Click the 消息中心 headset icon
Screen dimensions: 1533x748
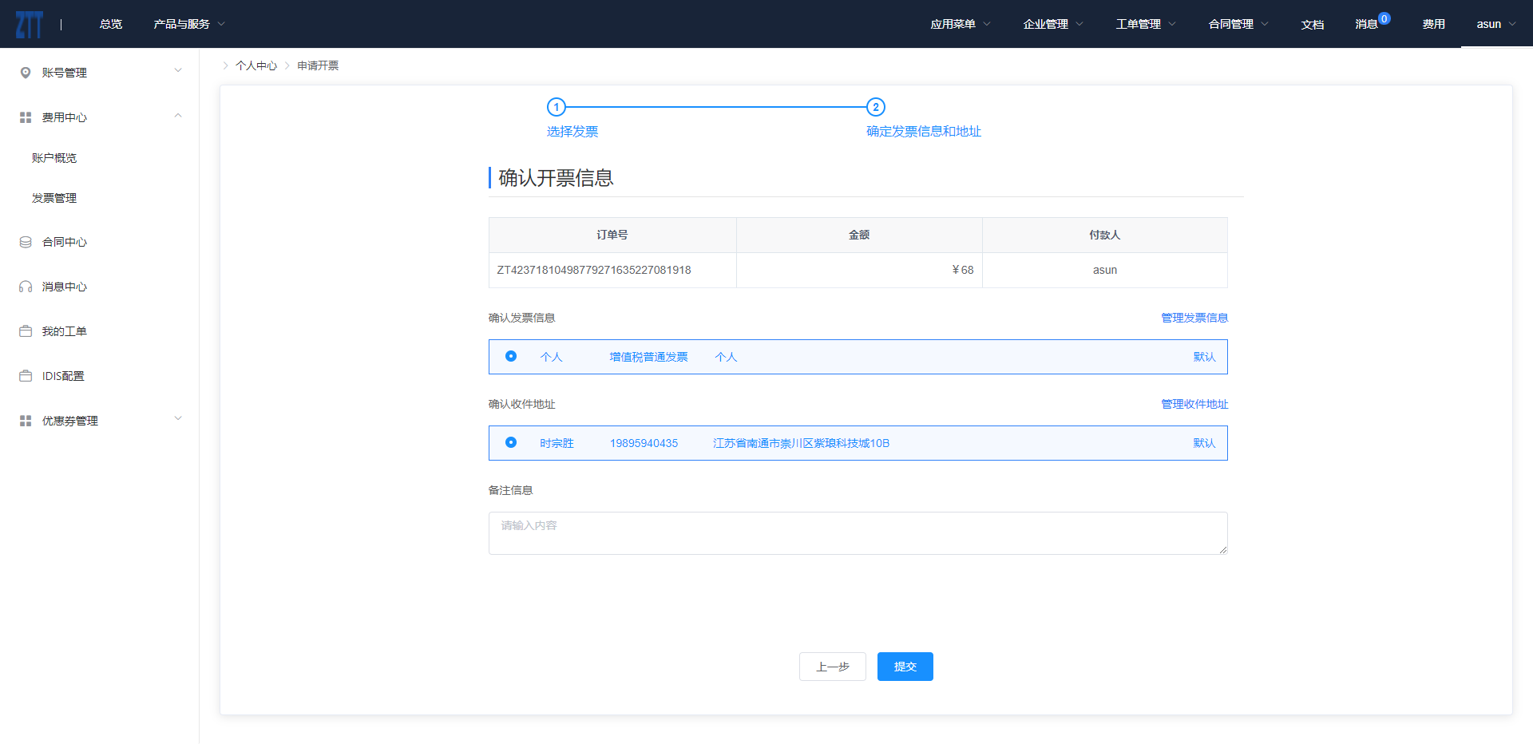[x=26, y=287]
